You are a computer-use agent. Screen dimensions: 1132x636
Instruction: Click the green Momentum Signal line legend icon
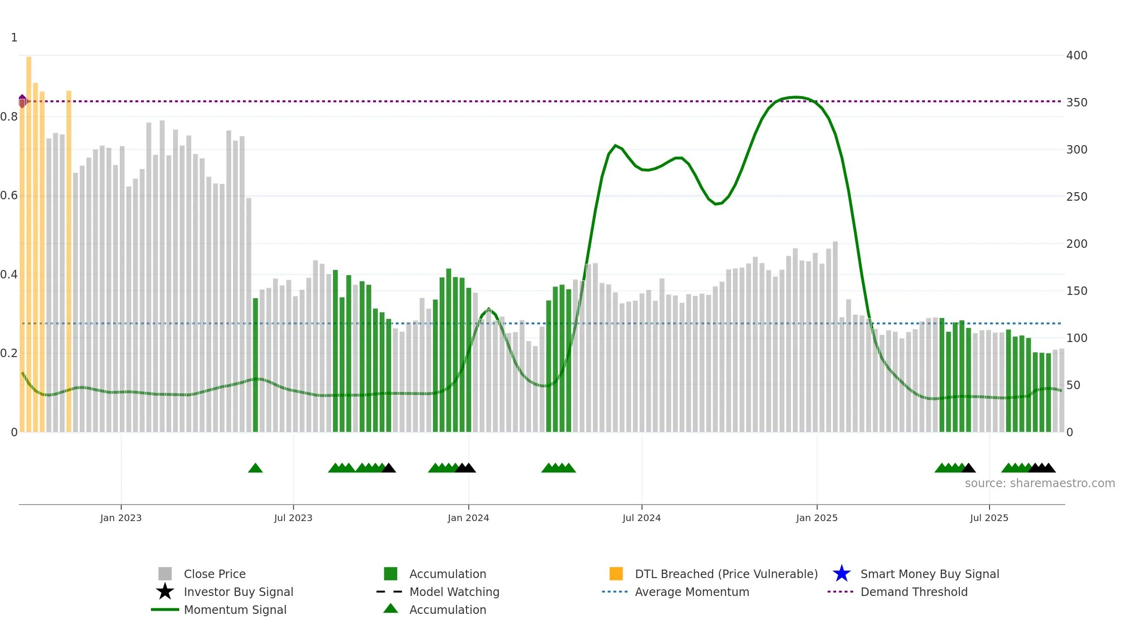click(x=165, y=610)
